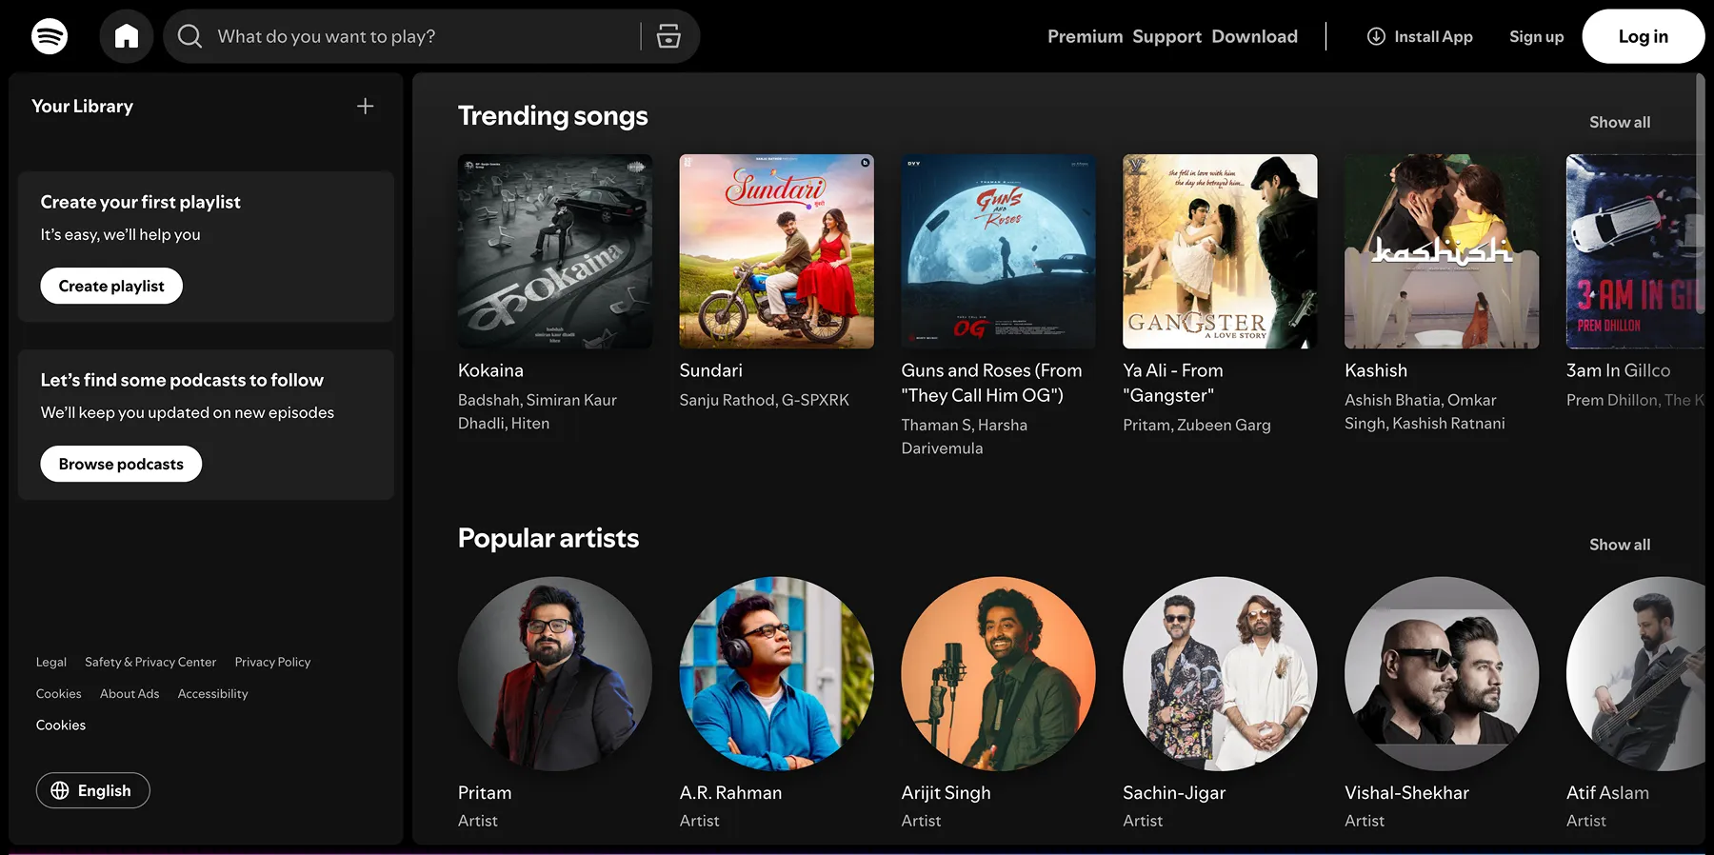
Task: Show all Trending songs
Action: 1619,122
